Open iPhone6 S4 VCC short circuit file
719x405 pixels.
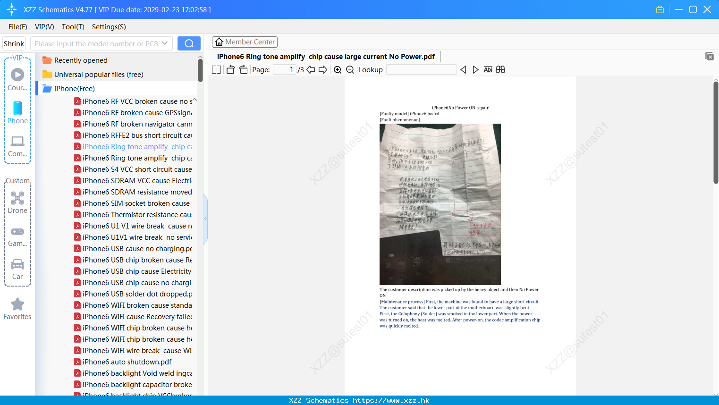[x=133, y=169]
